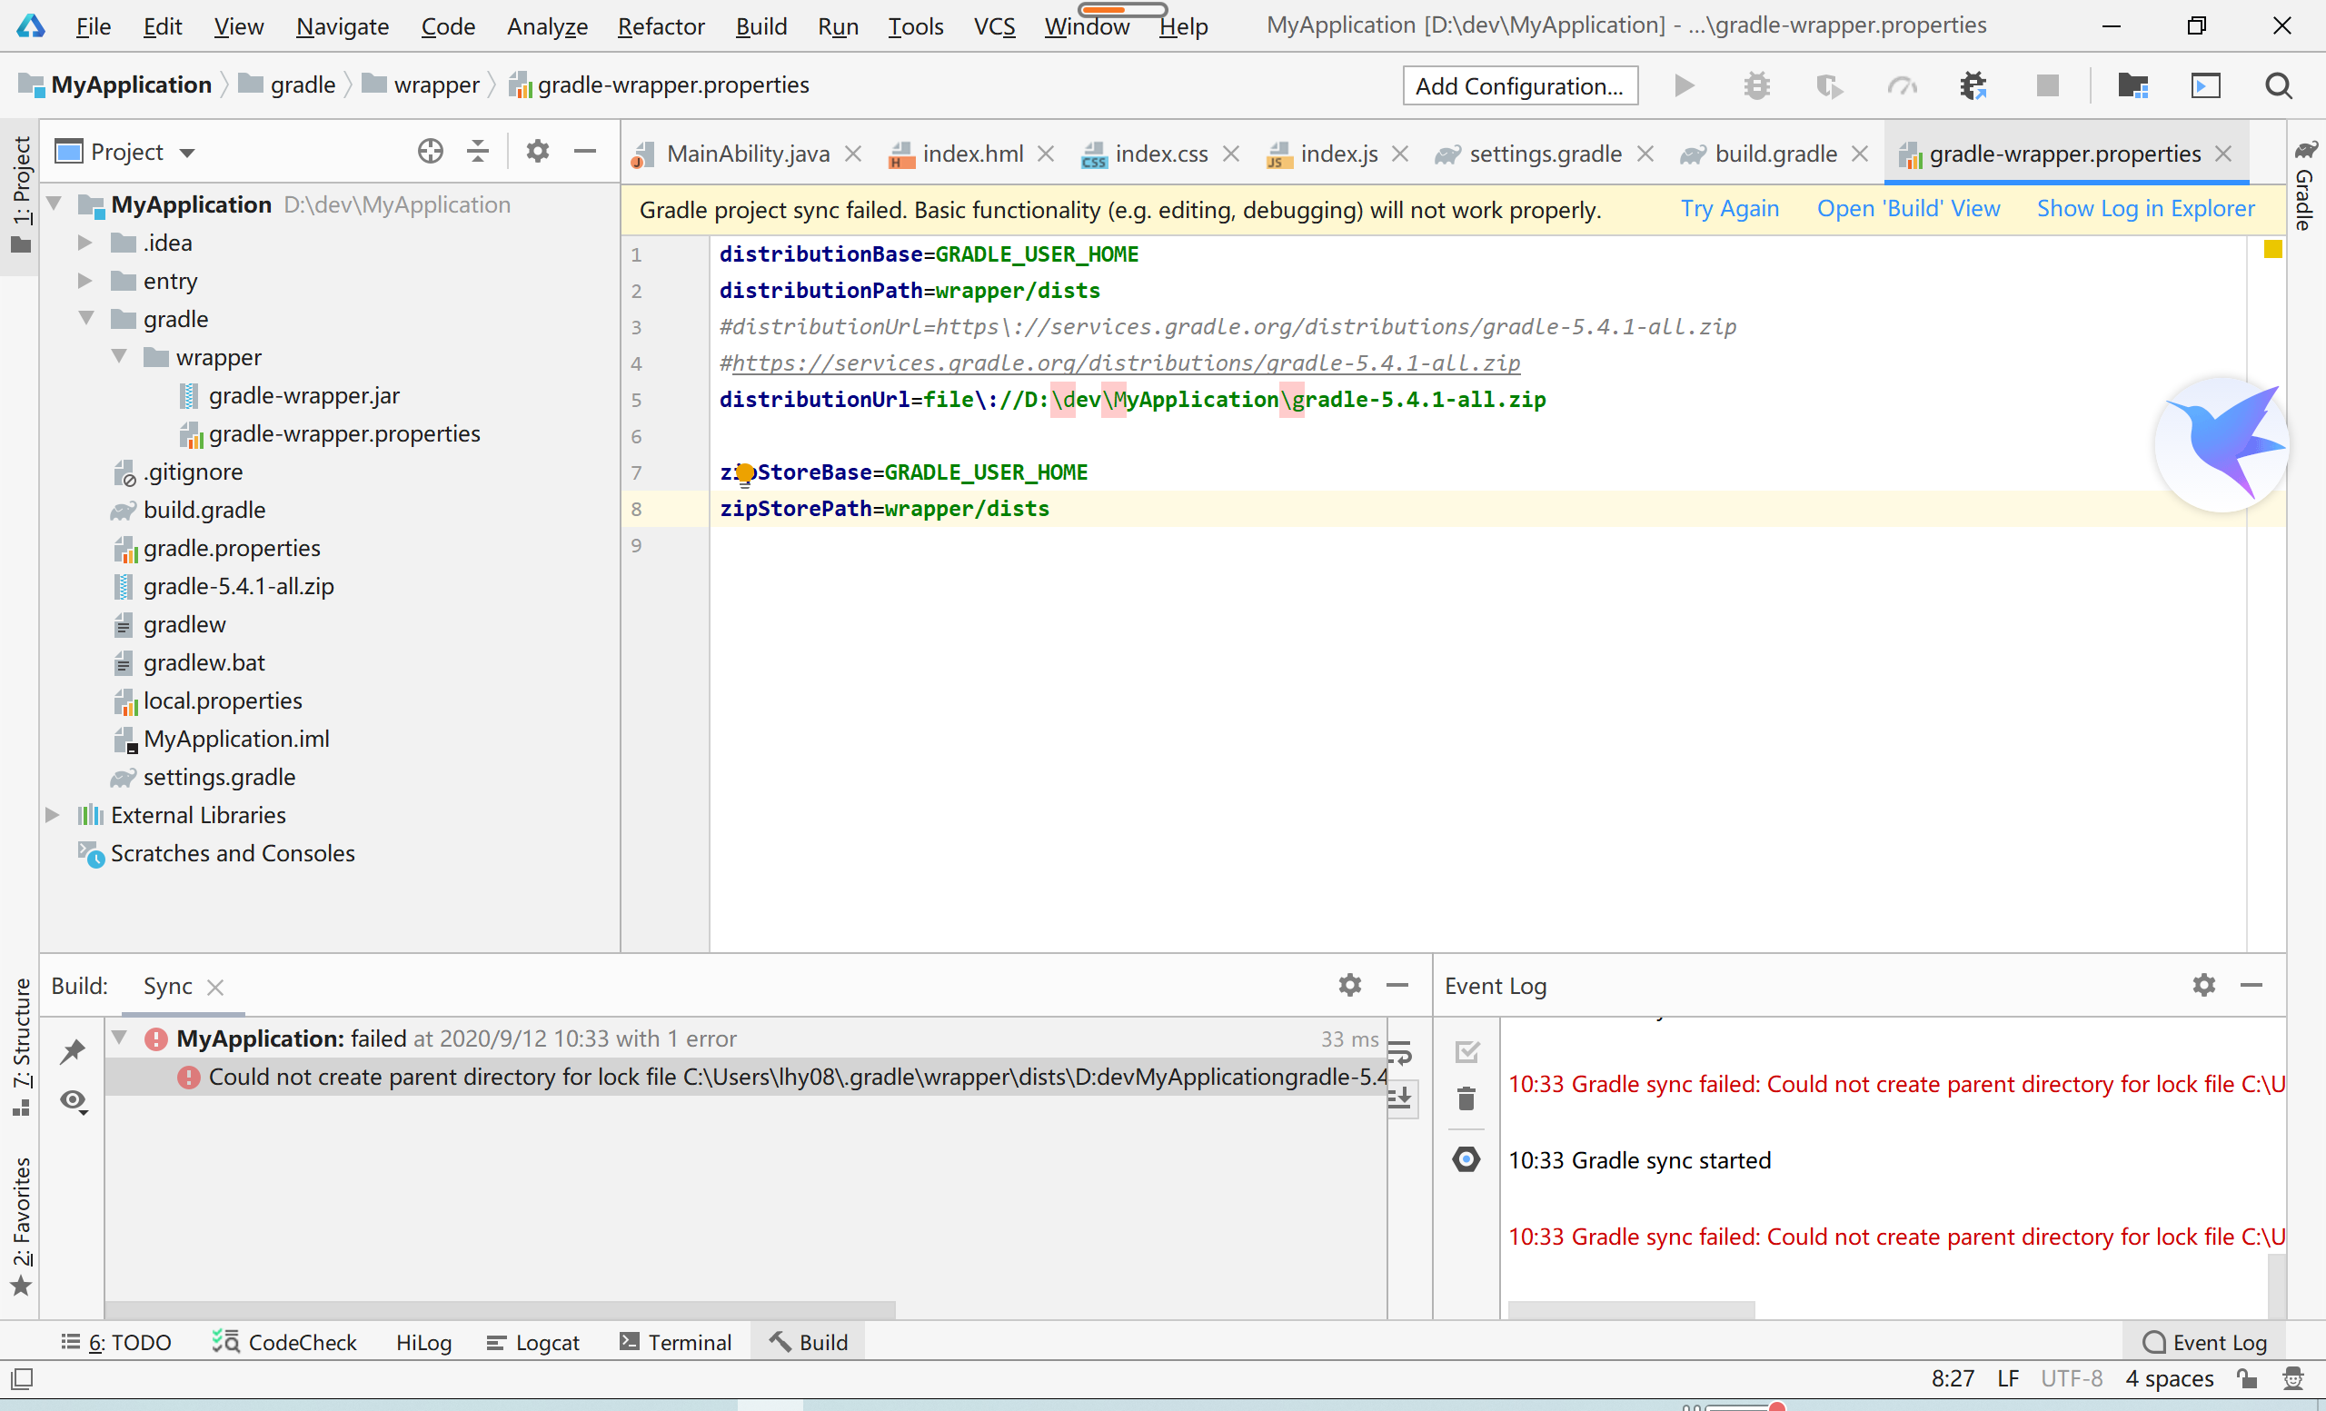Open the Terminal tool window button
2326x1411 pixels.
pos(676,1341)
